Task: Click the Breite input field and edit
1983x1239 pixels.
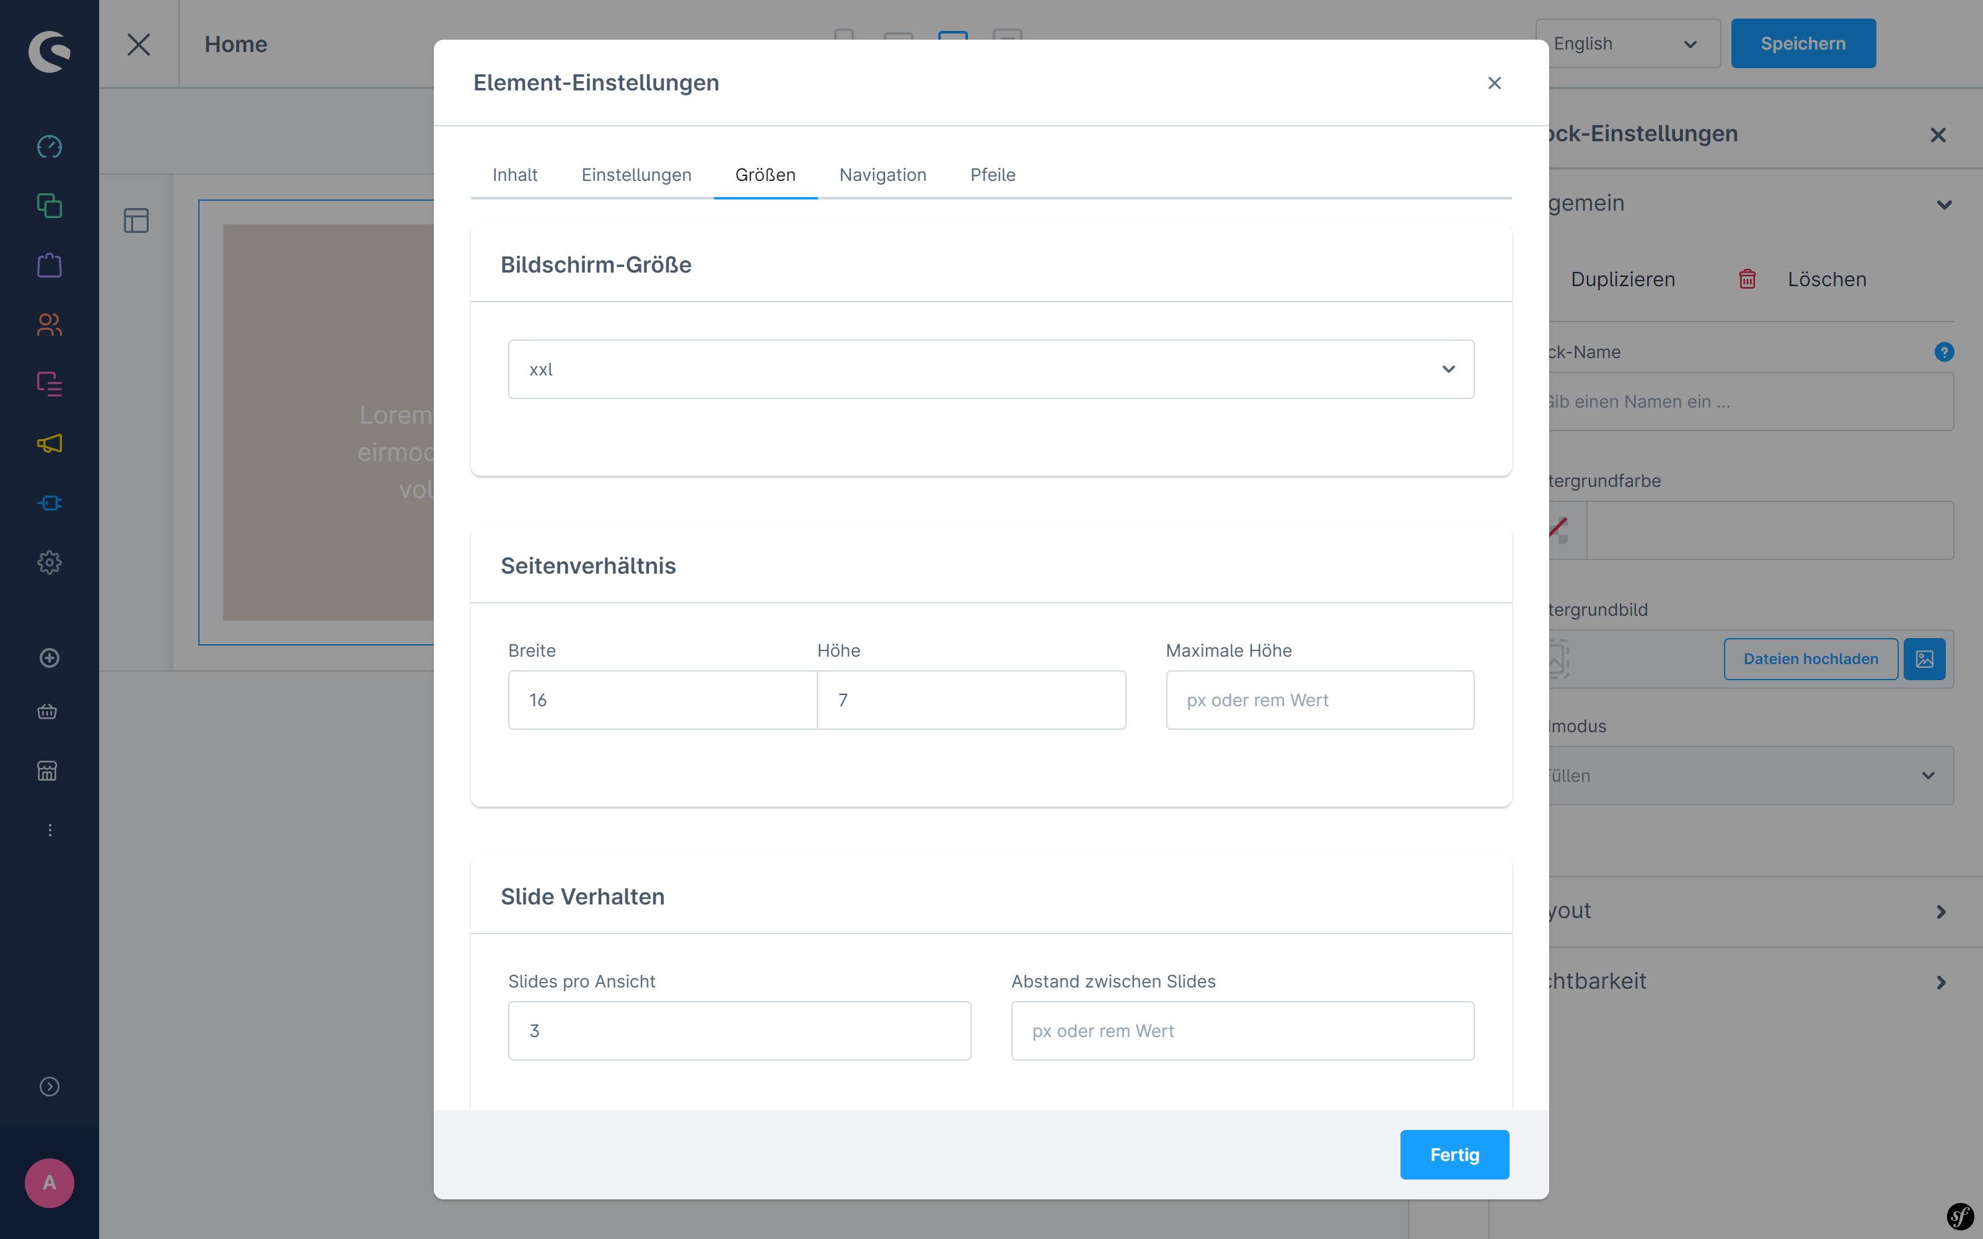Action: click(661, 699)
